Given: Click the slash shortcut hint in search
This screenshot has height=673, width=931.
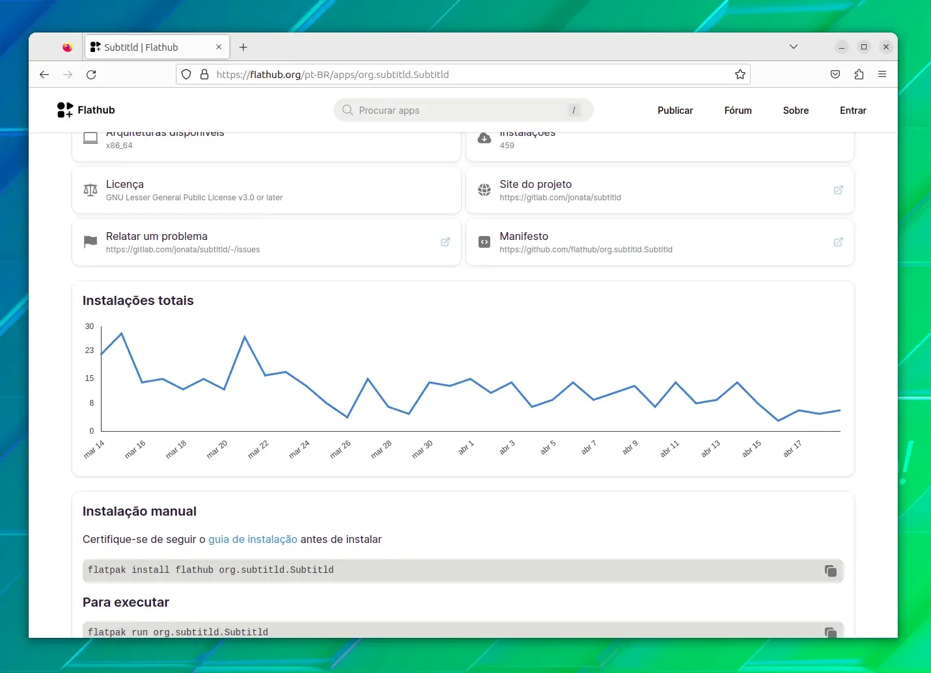Looking at the screenshot, I should click(x=574, y=110).
